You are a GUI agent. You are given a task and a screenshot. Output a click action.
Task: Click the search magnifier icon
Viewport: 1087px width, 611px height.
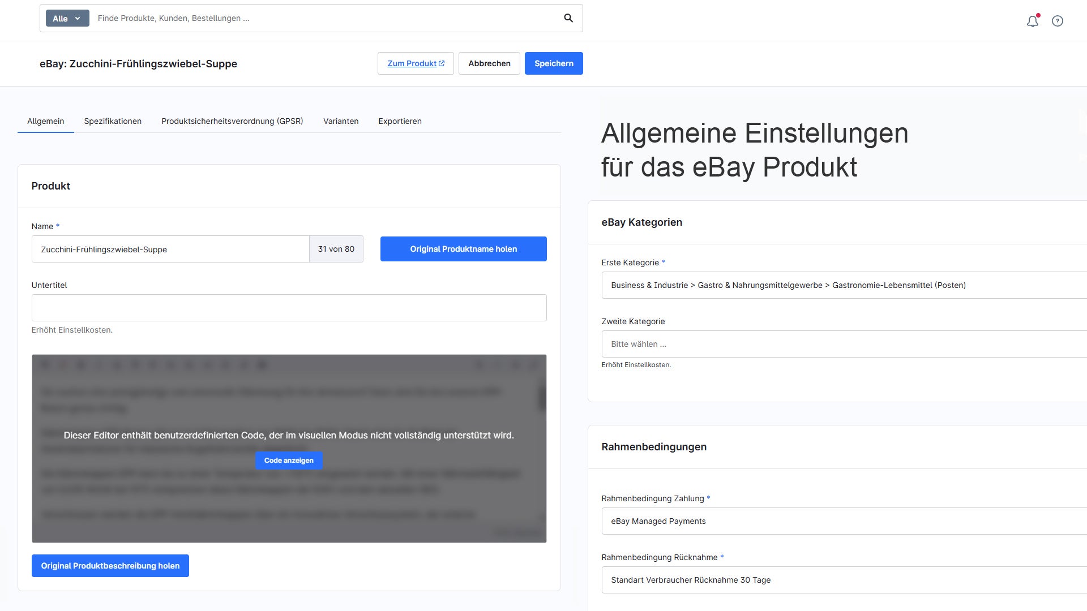click(568, 18)
